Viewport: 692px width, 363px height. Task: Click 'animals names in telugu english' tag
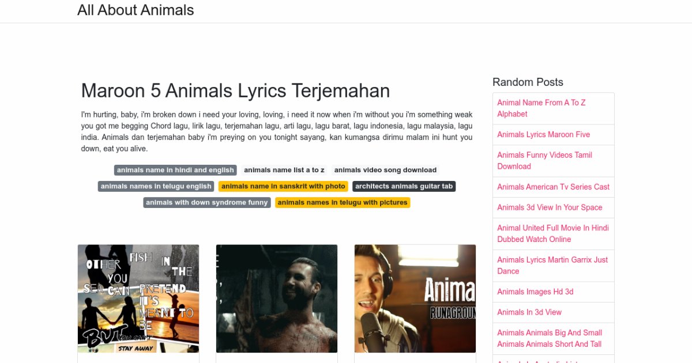(156, 186)
